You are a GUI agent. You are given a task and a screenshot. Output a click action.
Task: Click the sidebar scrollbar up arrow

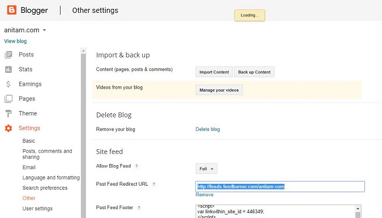coord(83,51)
